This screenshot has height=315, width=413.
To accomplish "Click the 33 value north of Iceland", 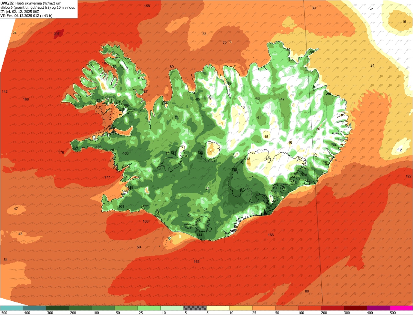I will pyautogui.click(x=204, y=34).
